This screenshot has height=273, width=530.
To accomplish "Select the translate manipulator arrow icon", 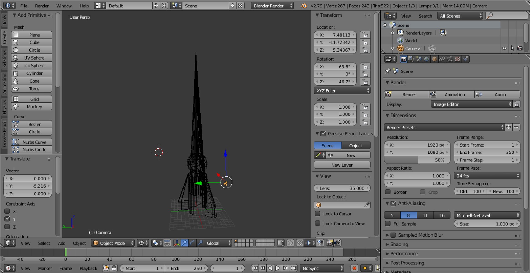I will click(184, 243).
